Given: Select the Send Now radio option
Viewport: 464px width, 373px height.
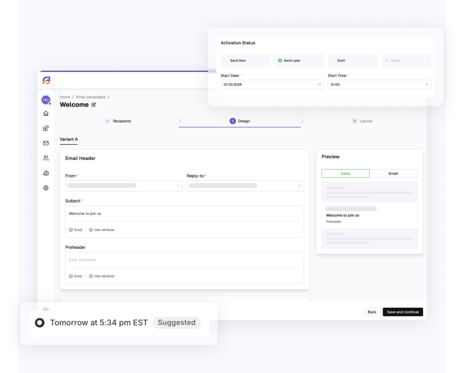Looking at the screenshot, I should 227,61.
